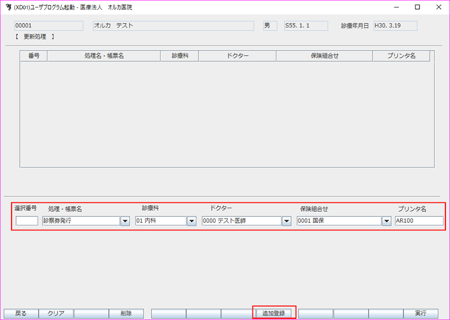Click the 番号 column header
Image resolution: width=450 pixels, height=320 pixels.
[x=33, y=56]
